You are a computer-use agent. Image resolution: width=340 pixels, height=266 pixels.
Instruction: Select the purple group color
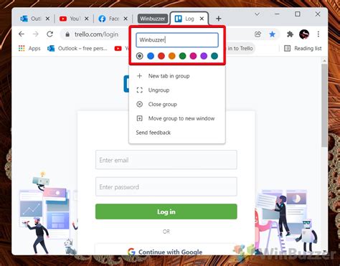[x=204, y=56]
